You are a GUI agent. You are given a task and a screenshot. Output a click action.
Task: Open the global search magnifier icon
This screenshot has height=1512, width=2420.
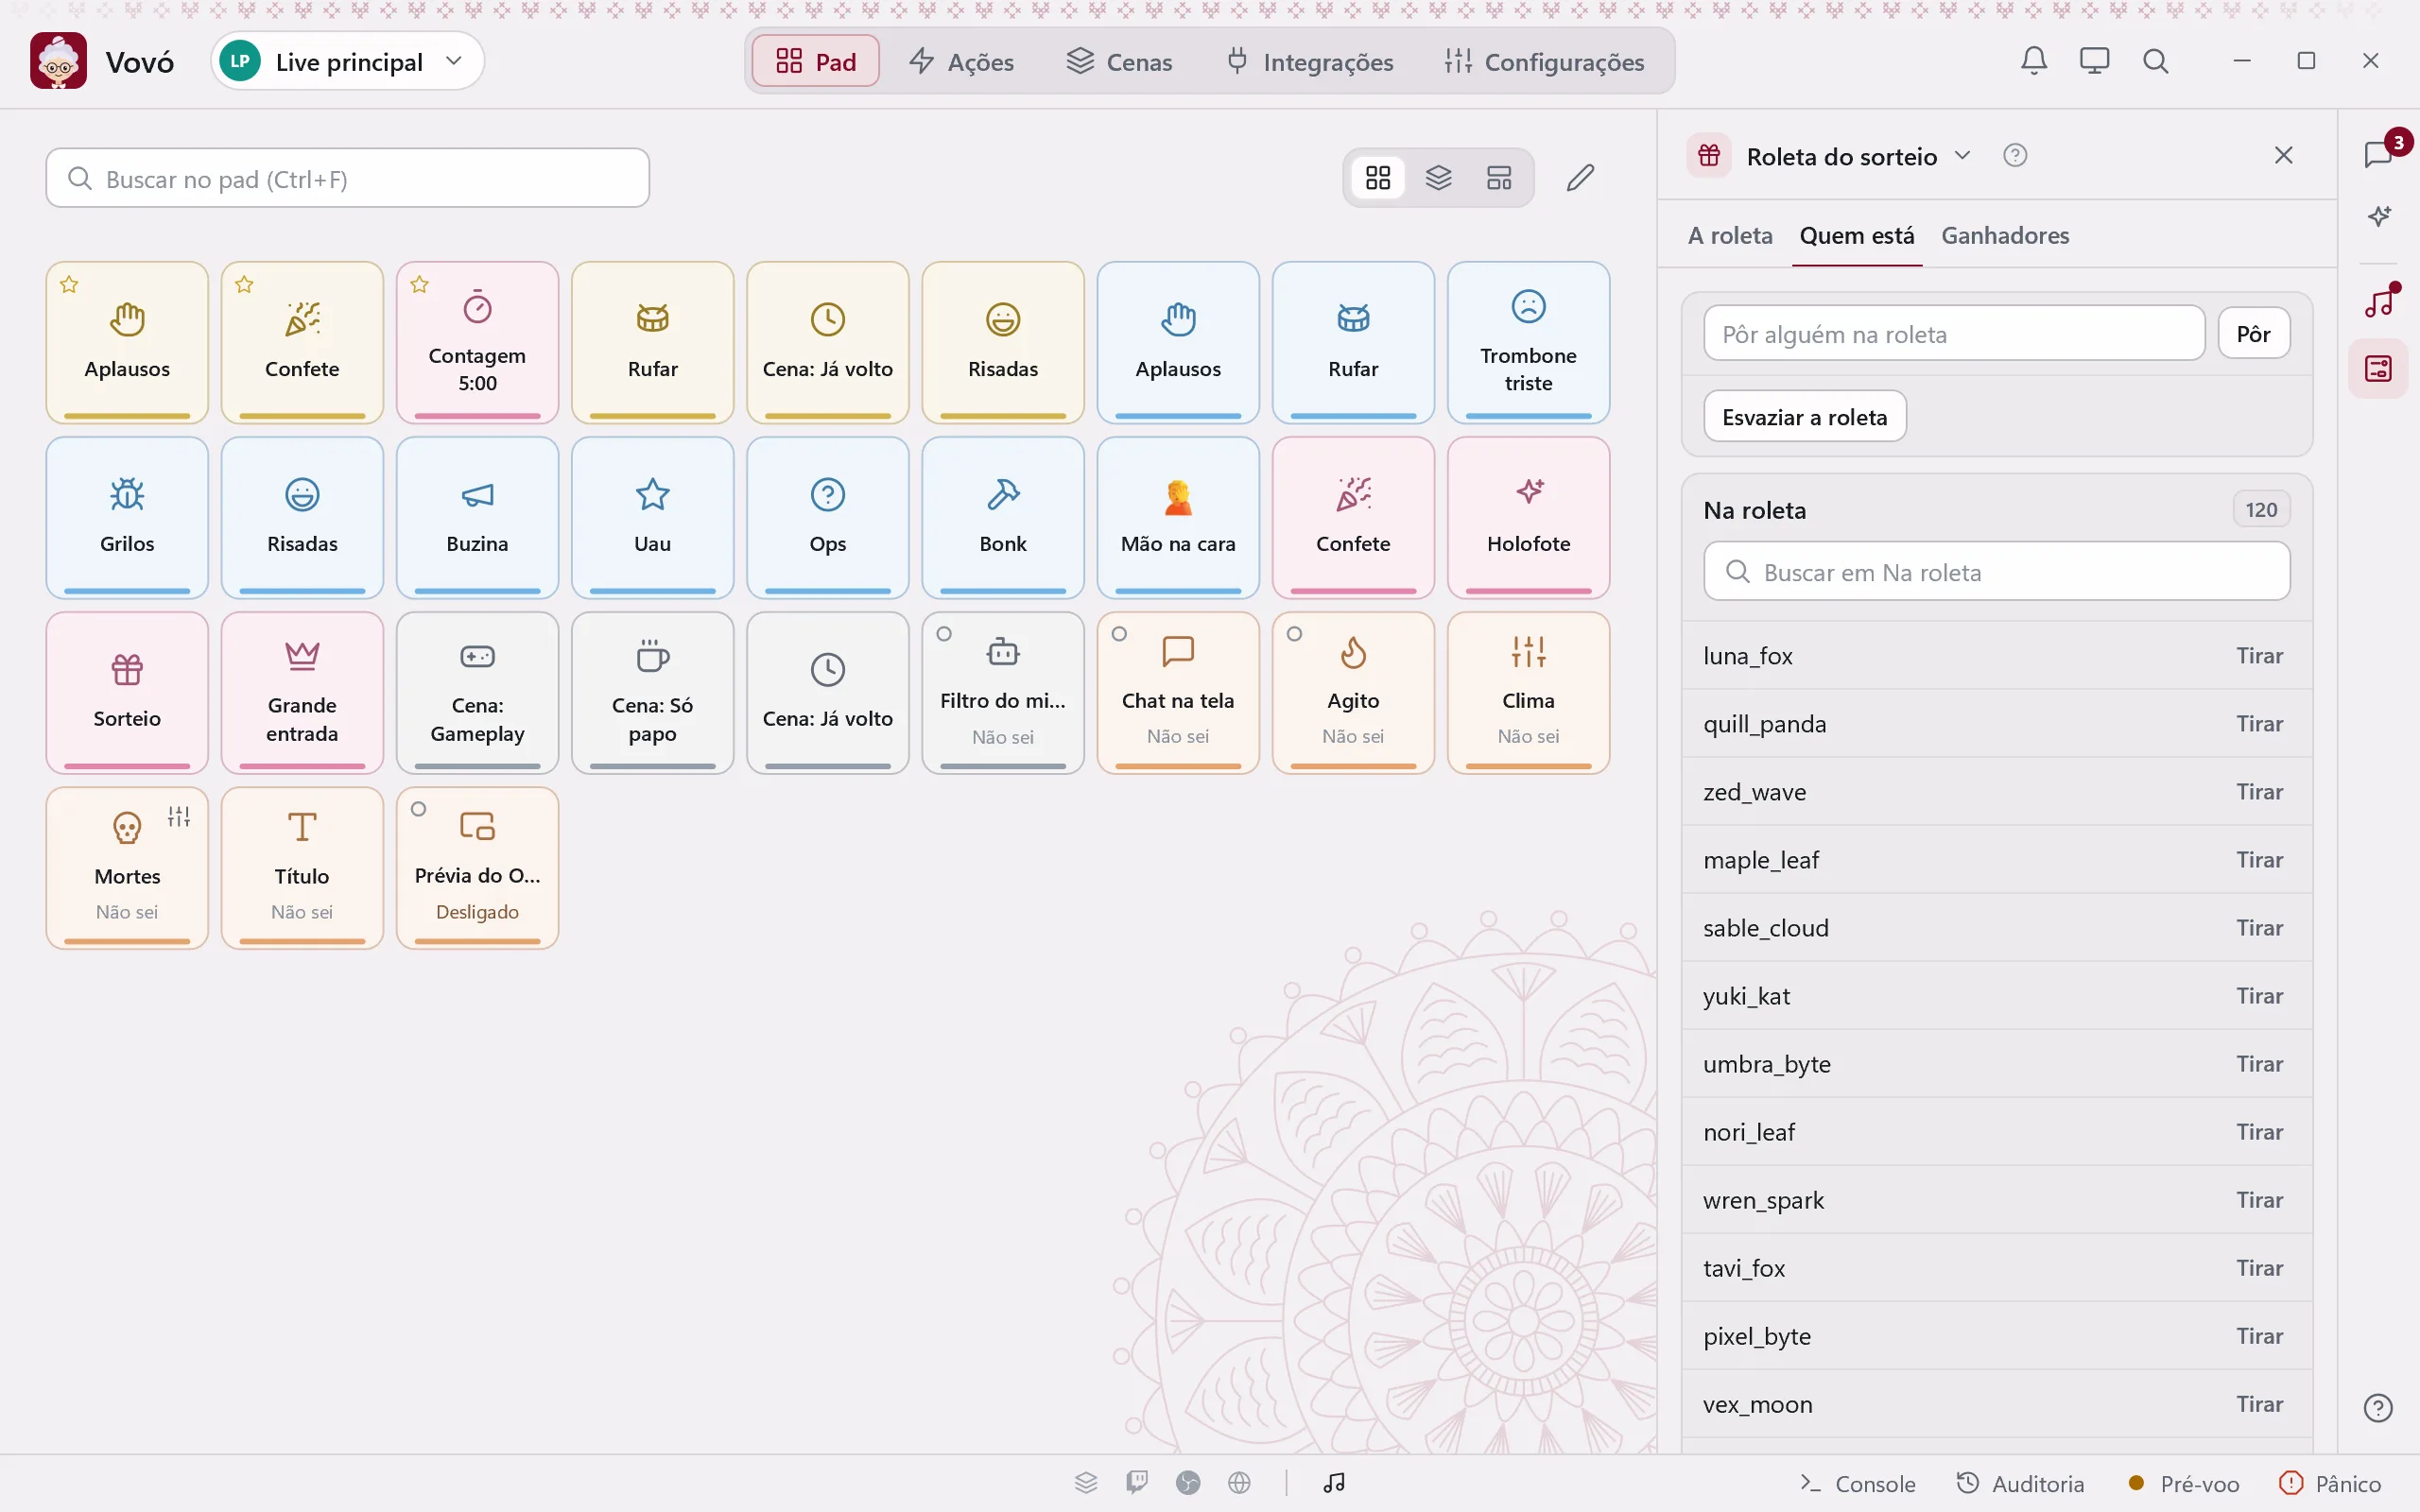tap(2155, 61)
